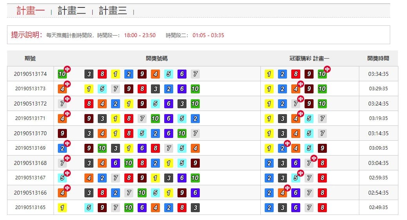The image size is (407, 220).
Task: Click plan ball 2 with 中 badge, row 20190513169
Action: click(x=282, y=148)
